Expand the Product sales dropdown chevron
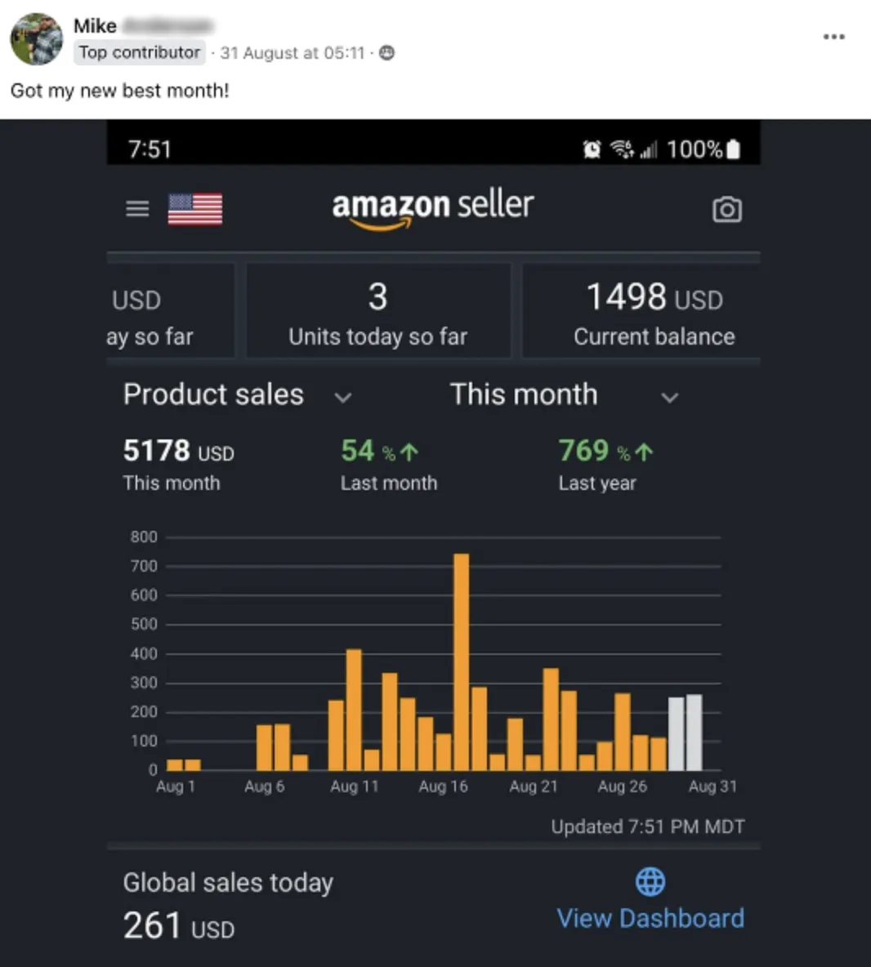Screen dimensions: 871x967 (x=343, y=397)
